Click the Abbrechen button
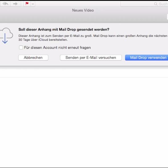The width and height of the screenshot is (168, 168). 33,58
